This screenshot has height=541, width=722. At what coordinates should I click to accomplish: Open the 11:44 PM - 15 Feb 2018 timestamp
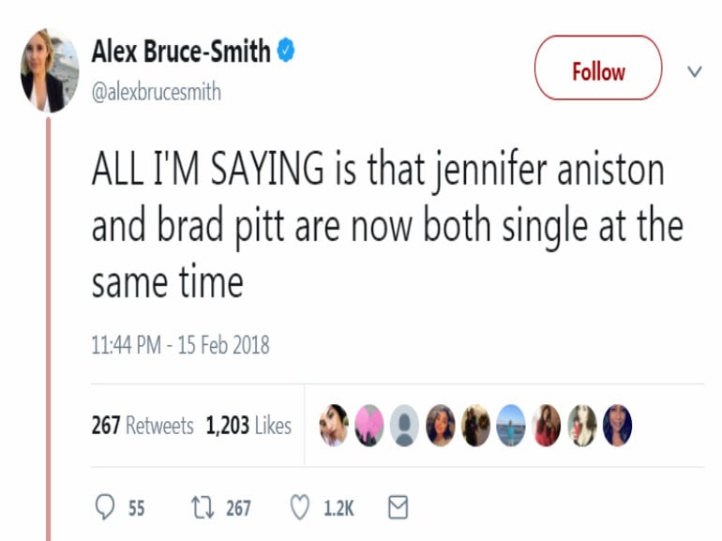180,345
